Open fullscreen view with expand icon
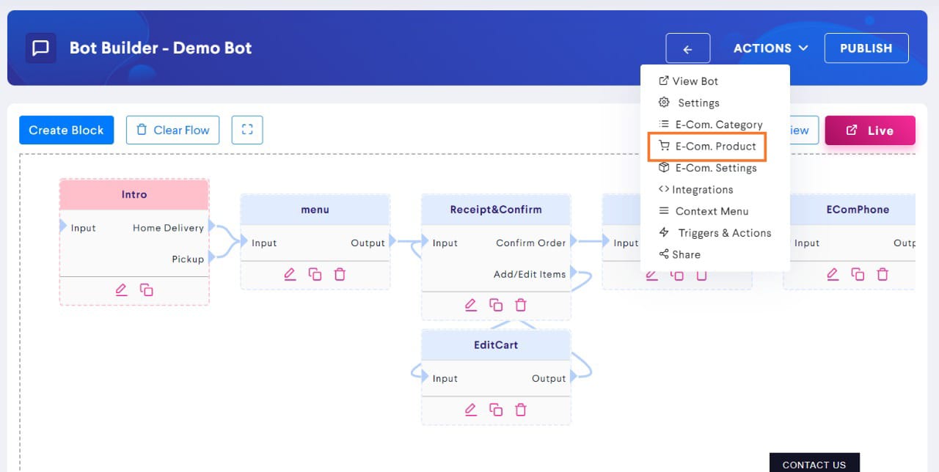The width and height of the screenshot is (939, 472). [247, 130]
